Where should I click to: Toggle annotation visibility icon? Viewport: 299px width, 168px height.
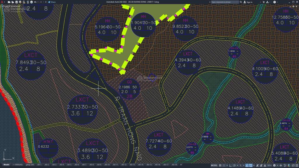[x=257, y=166]
